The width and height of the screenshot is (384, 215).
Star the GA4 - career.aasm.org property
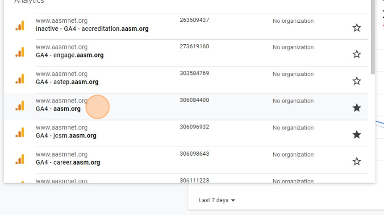[357, 161]
